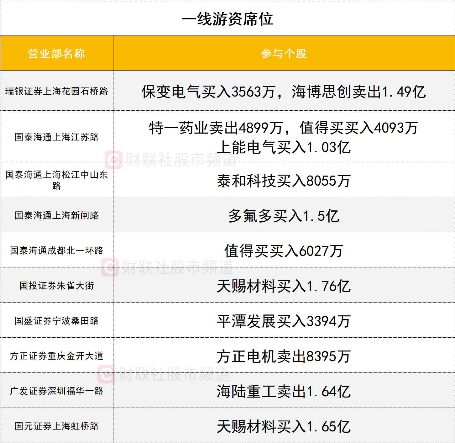Viewport: 455px width, 443px height.
Task: Select the "广发证券深圳福华一路" cell
Action: 57,390
